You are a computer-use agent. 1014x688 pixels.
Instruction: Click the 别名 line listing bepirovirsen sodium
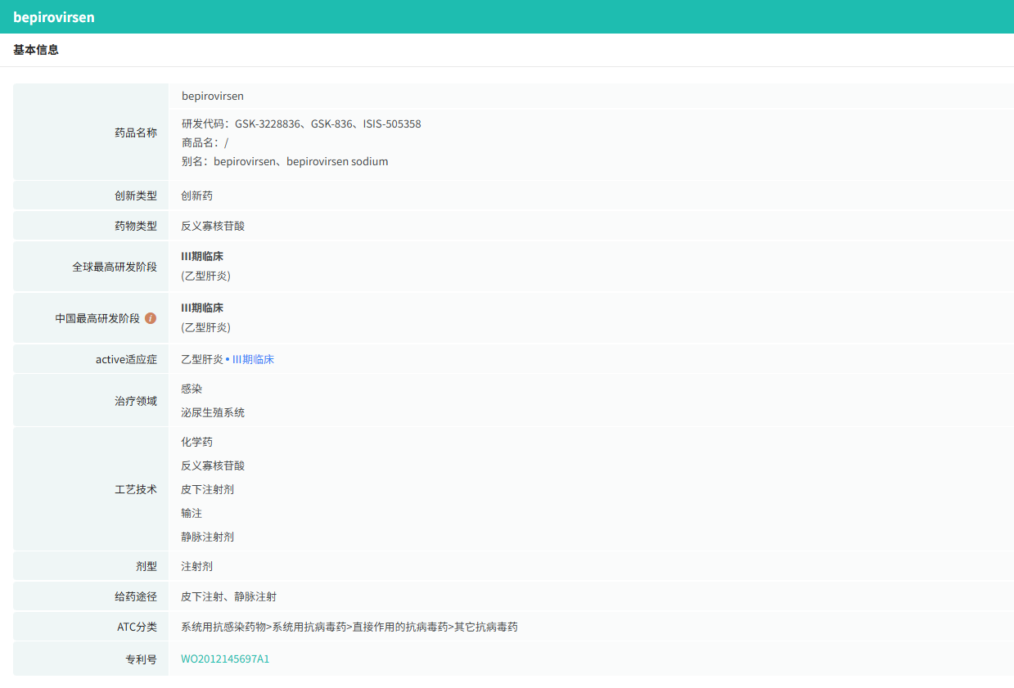(285, 162)
